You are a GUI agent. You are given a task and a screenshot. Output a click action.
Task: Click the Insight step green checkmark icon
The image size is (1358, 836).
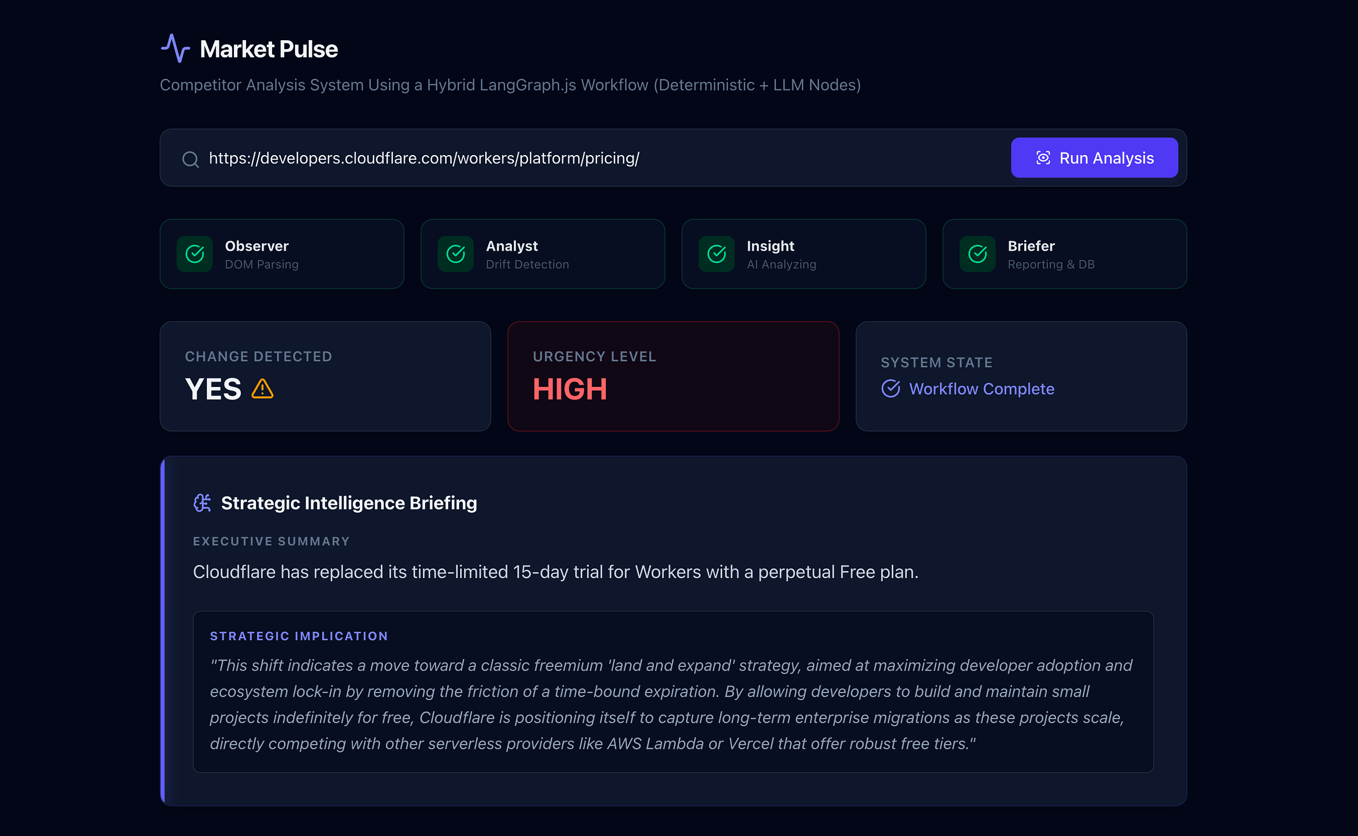point(717,254)
